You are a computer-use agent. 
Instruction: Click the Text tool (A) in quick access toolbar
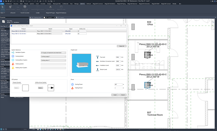coord(37,1)
